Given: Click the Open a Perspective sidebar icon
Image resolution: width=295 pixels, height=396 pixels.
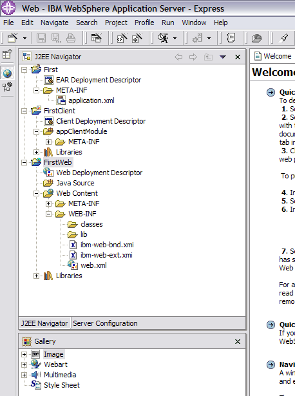Looking at the screenshot, I should [x=7, y=54].
